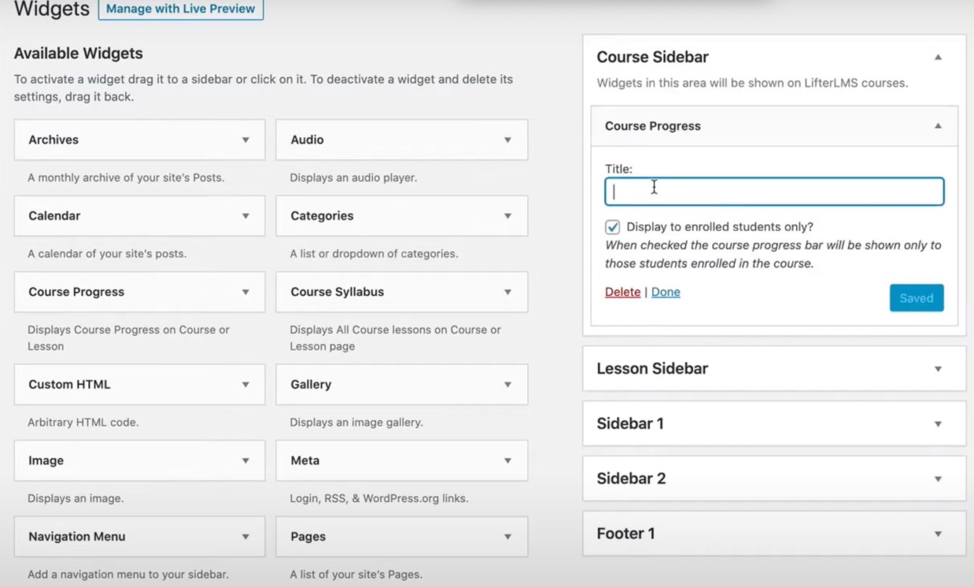Image resolution: width=974 pixels, height=587 pixels.
Task: Open the Gallery widget dropdown arrow
Action: 508,385
